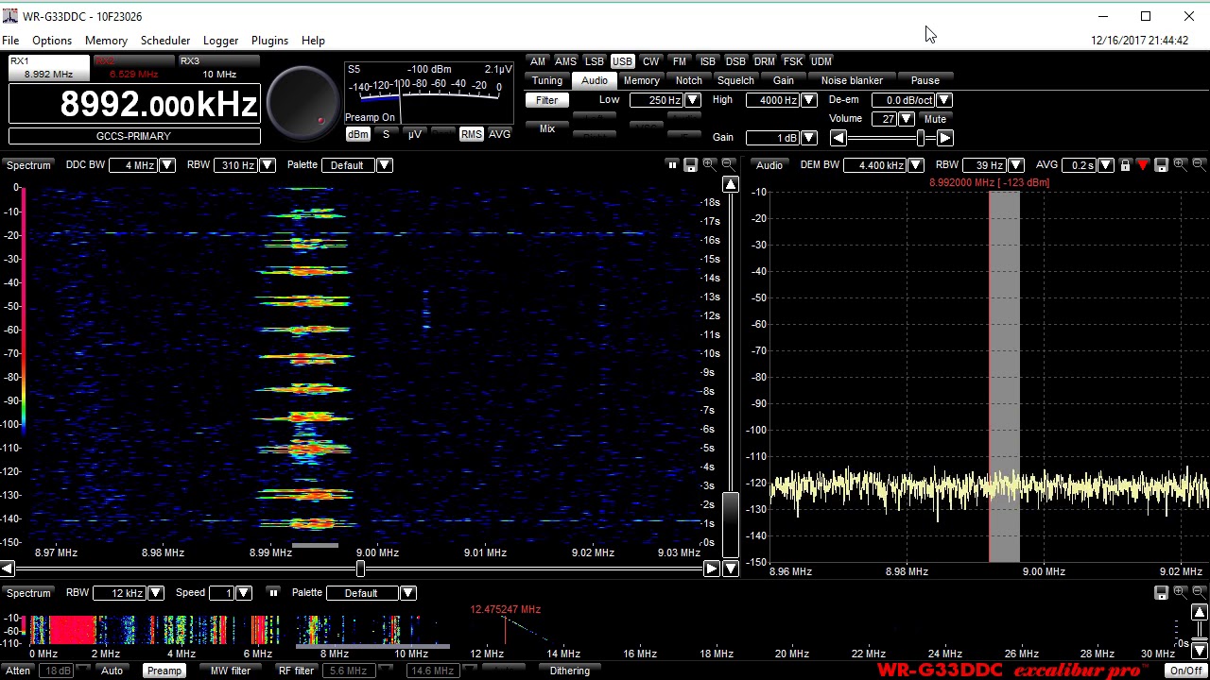Image resolution: width=1210 pixels, height=680 pixels.
Task: Open the DDC BW dropdown
Action: pos(166,165)
